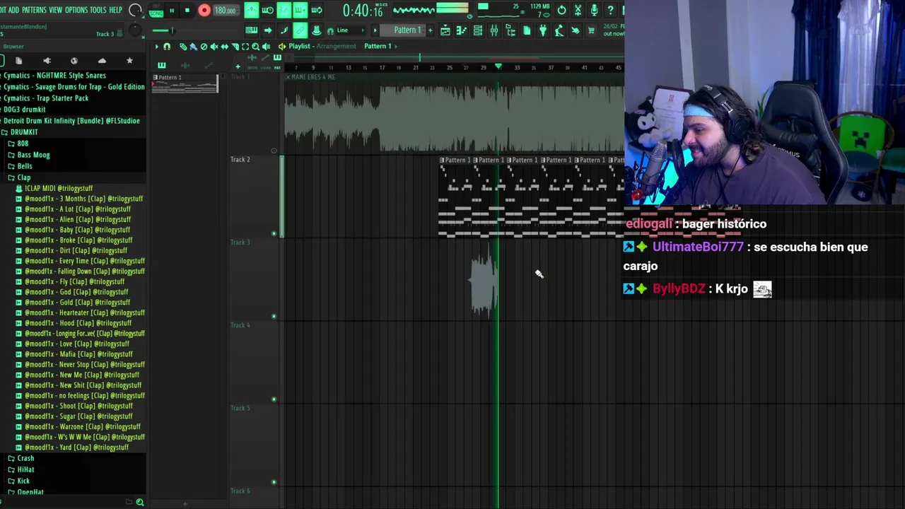This screenshot has height=509, width=905.
Task: Open the undo history icon
Action: coord(561,10)
